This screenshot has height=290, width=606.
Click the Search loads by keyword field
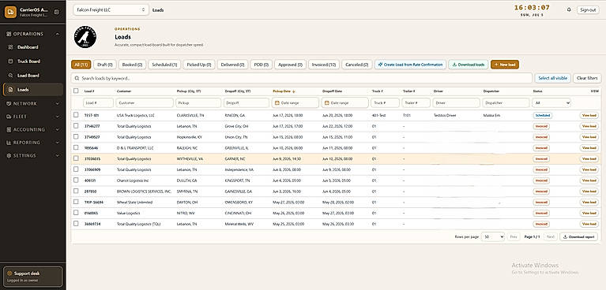tap(302, 78)
